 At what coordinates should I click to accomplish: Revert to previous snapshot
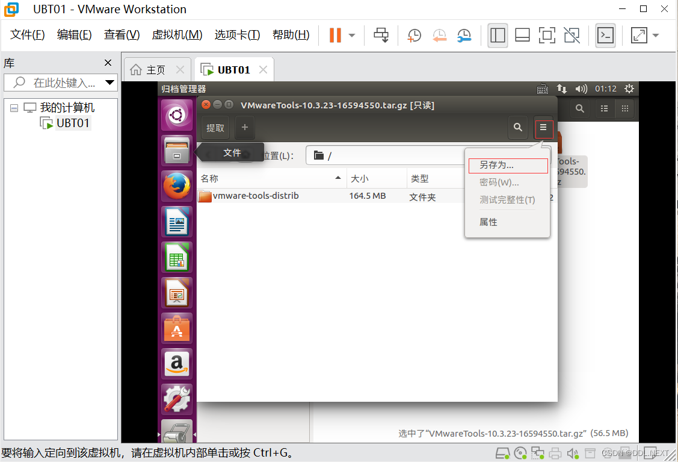point(439,36)
